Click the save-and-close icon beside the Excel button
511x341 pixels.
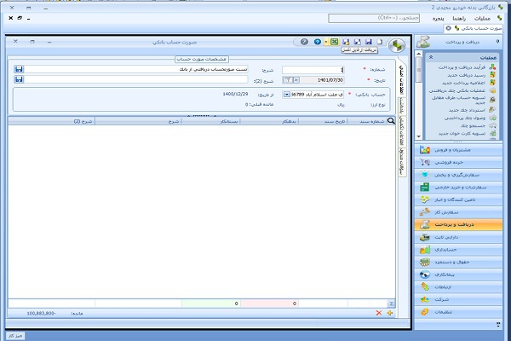point(346,42)
